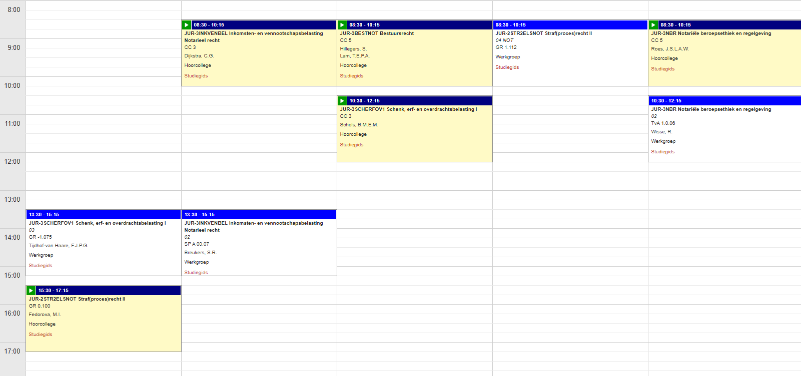
Task: Select 13:30 header of Inkomsten Werkgroep SP A 00.07
Action: click(259, 215)
